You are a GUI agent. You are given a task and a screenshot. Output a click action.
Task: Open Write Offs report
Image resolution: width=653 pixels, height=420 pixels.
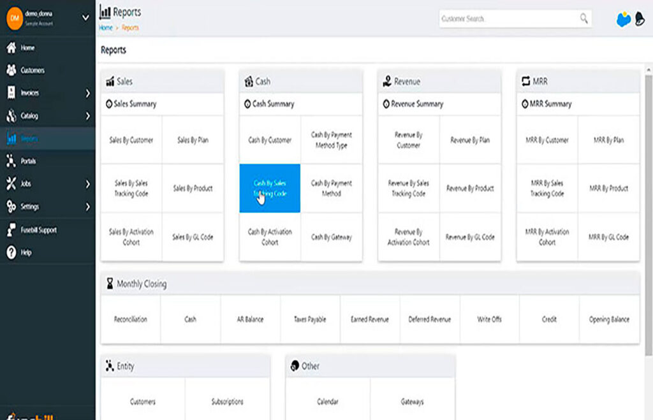click(490, 319)
